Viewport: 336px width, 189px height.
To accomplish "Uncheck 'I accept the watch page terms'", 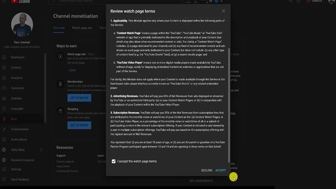I will click(113, 161).
